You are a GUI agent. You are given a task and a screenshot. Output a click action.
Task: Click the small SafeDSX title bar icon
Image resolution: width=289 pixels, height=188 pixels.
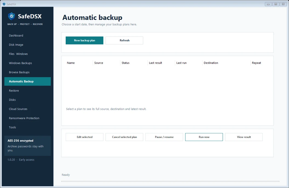(x=4, y=4)
